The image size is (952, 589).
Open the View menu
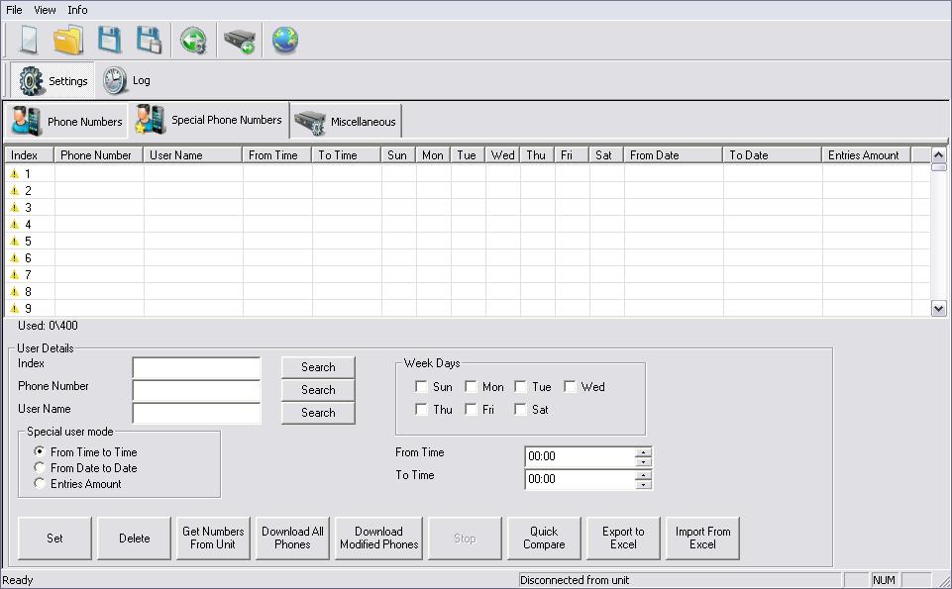45,10
